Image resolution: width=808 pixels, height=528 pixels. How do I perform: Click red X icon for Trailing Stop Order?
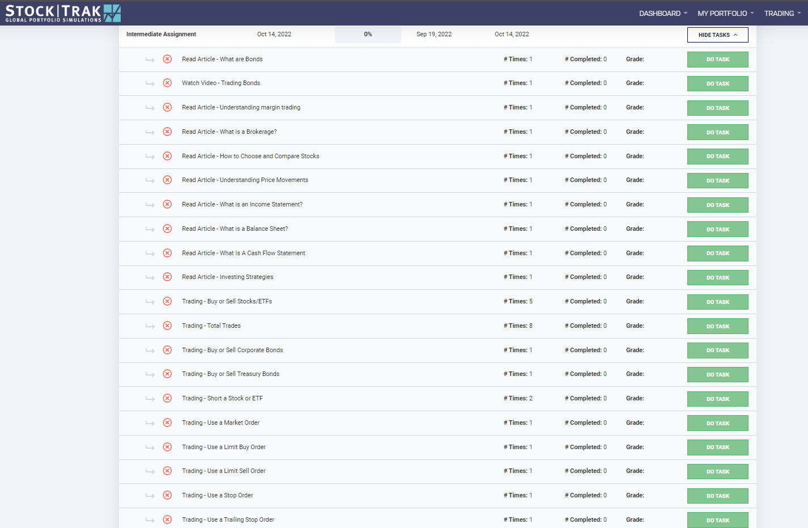click(x=167, y=519)
